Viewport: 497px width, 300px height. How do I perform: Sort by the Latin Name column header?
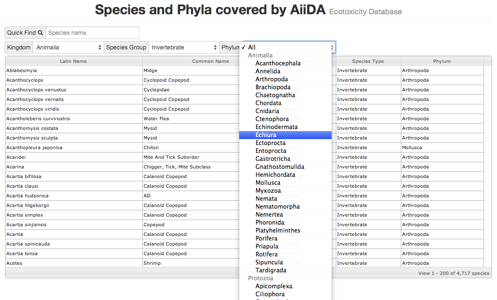coord(73,61)
